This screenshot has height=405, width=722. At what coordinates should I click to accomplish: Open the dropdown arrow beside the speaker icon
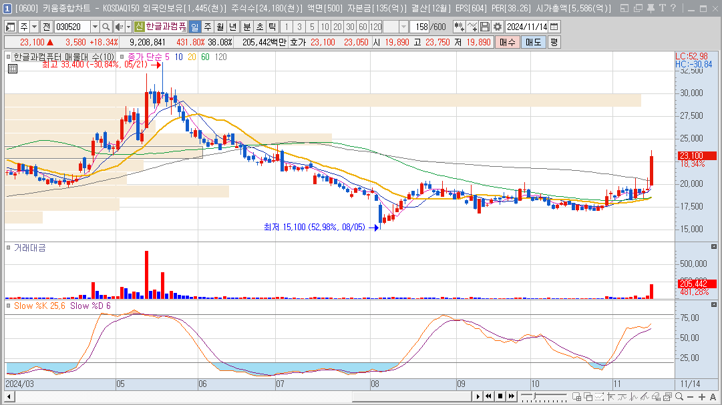128,27
